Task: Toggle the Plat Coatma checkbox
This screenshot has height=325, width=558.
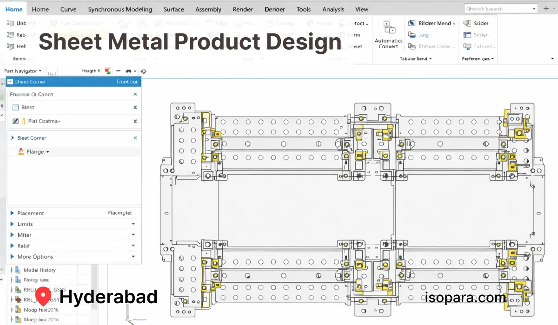Action: (16, 121)
